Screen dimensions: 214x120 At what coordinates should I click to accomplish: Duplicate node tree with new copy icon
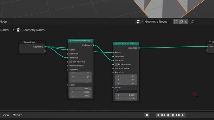181,22
